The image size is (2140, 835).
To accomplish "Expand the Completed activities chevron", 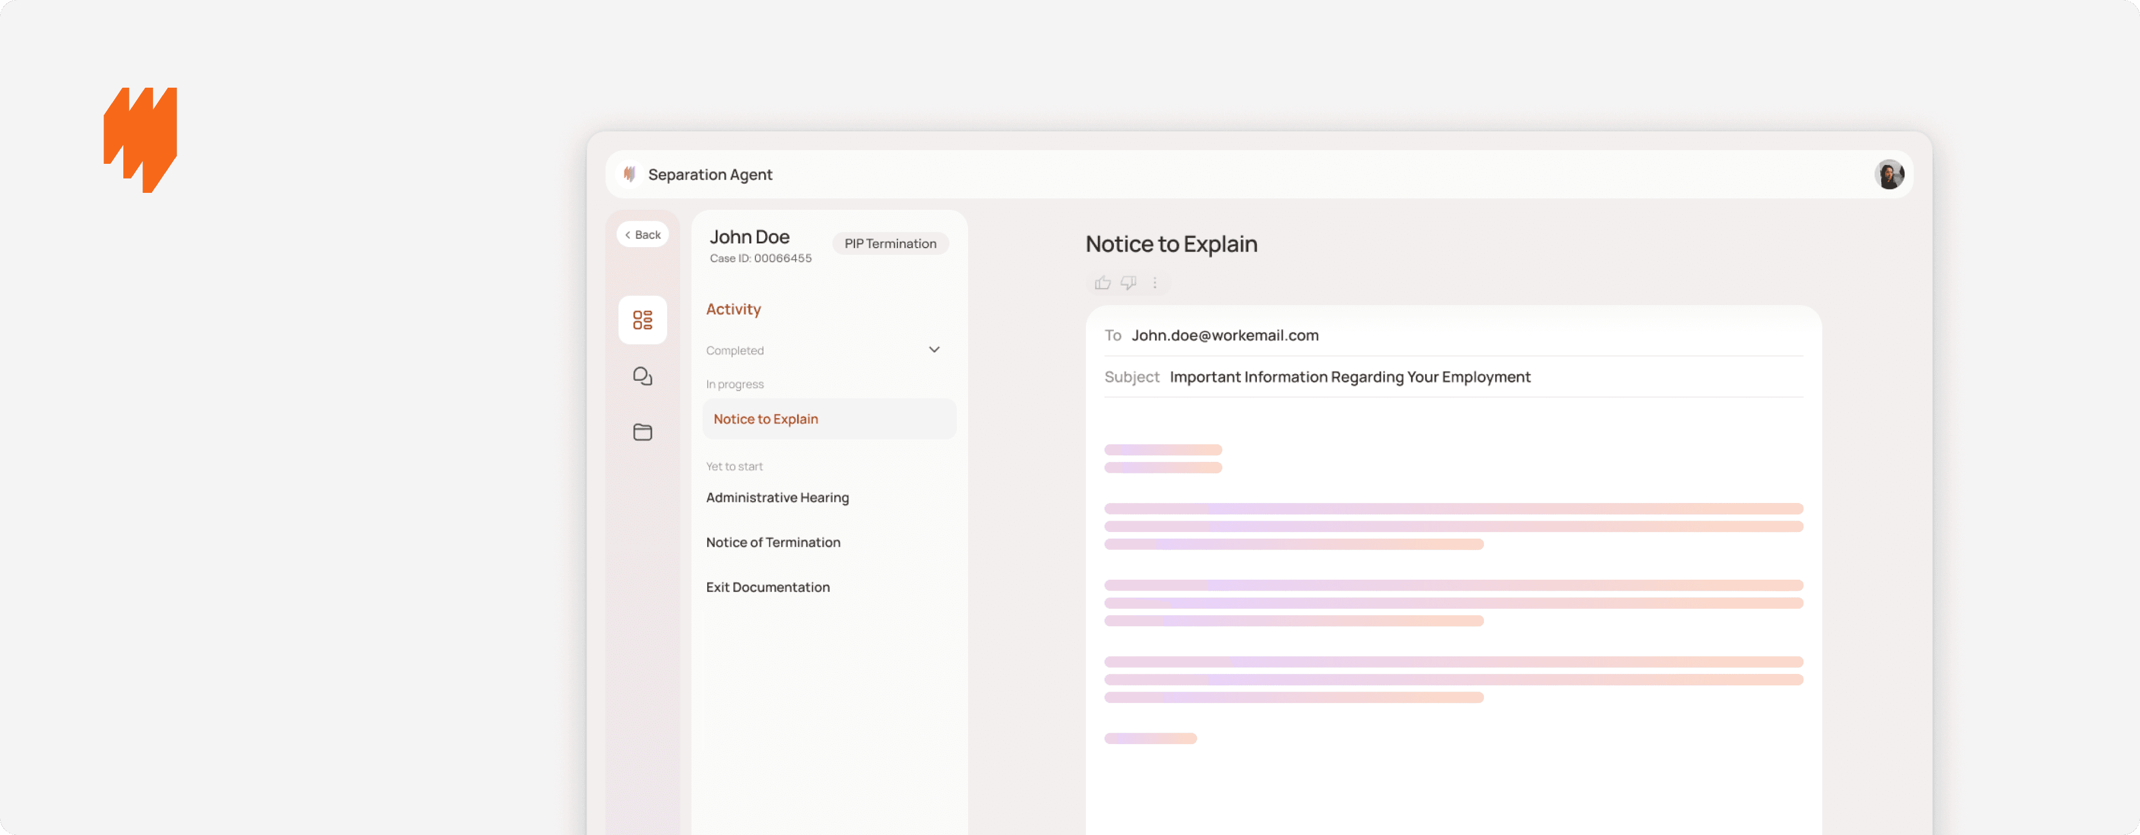I will [934, 350].
